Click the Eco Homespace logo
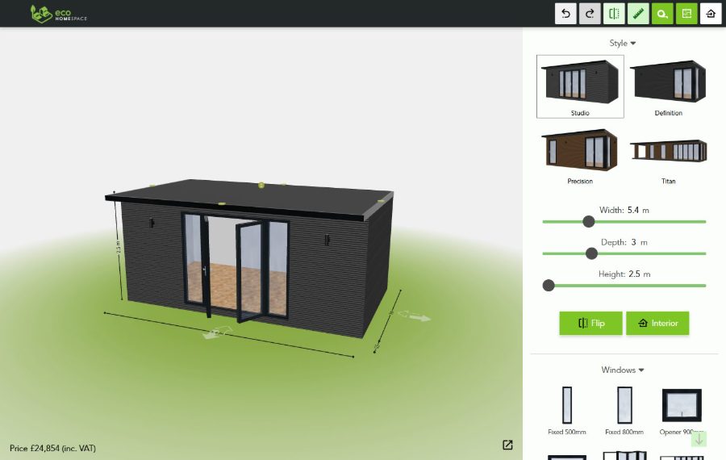 58,14
